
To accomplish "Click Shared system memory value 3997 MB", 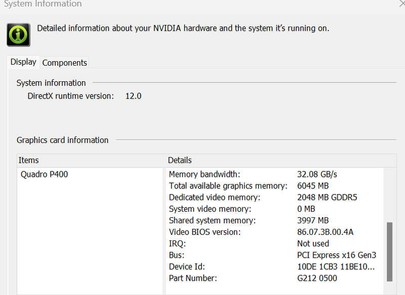I will click(x=313, y=221).
